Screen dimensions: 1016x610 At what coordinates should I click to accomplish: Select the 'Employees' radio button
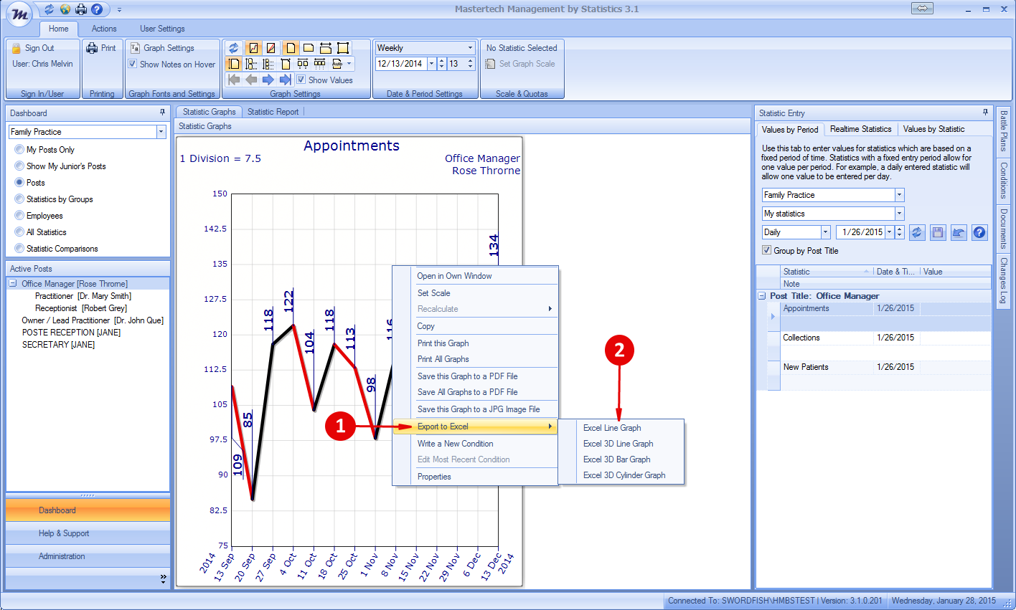(x=19, y=216)
